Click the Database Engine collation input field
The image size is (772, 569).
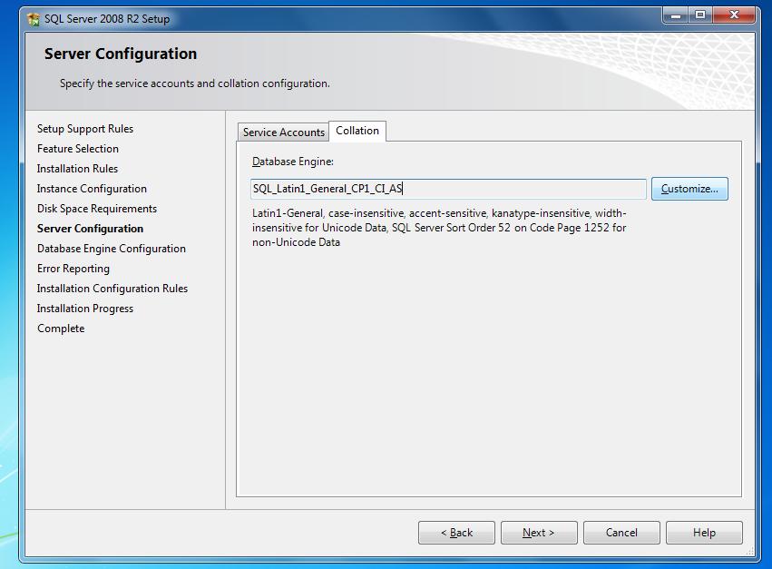tap(448, 189)
